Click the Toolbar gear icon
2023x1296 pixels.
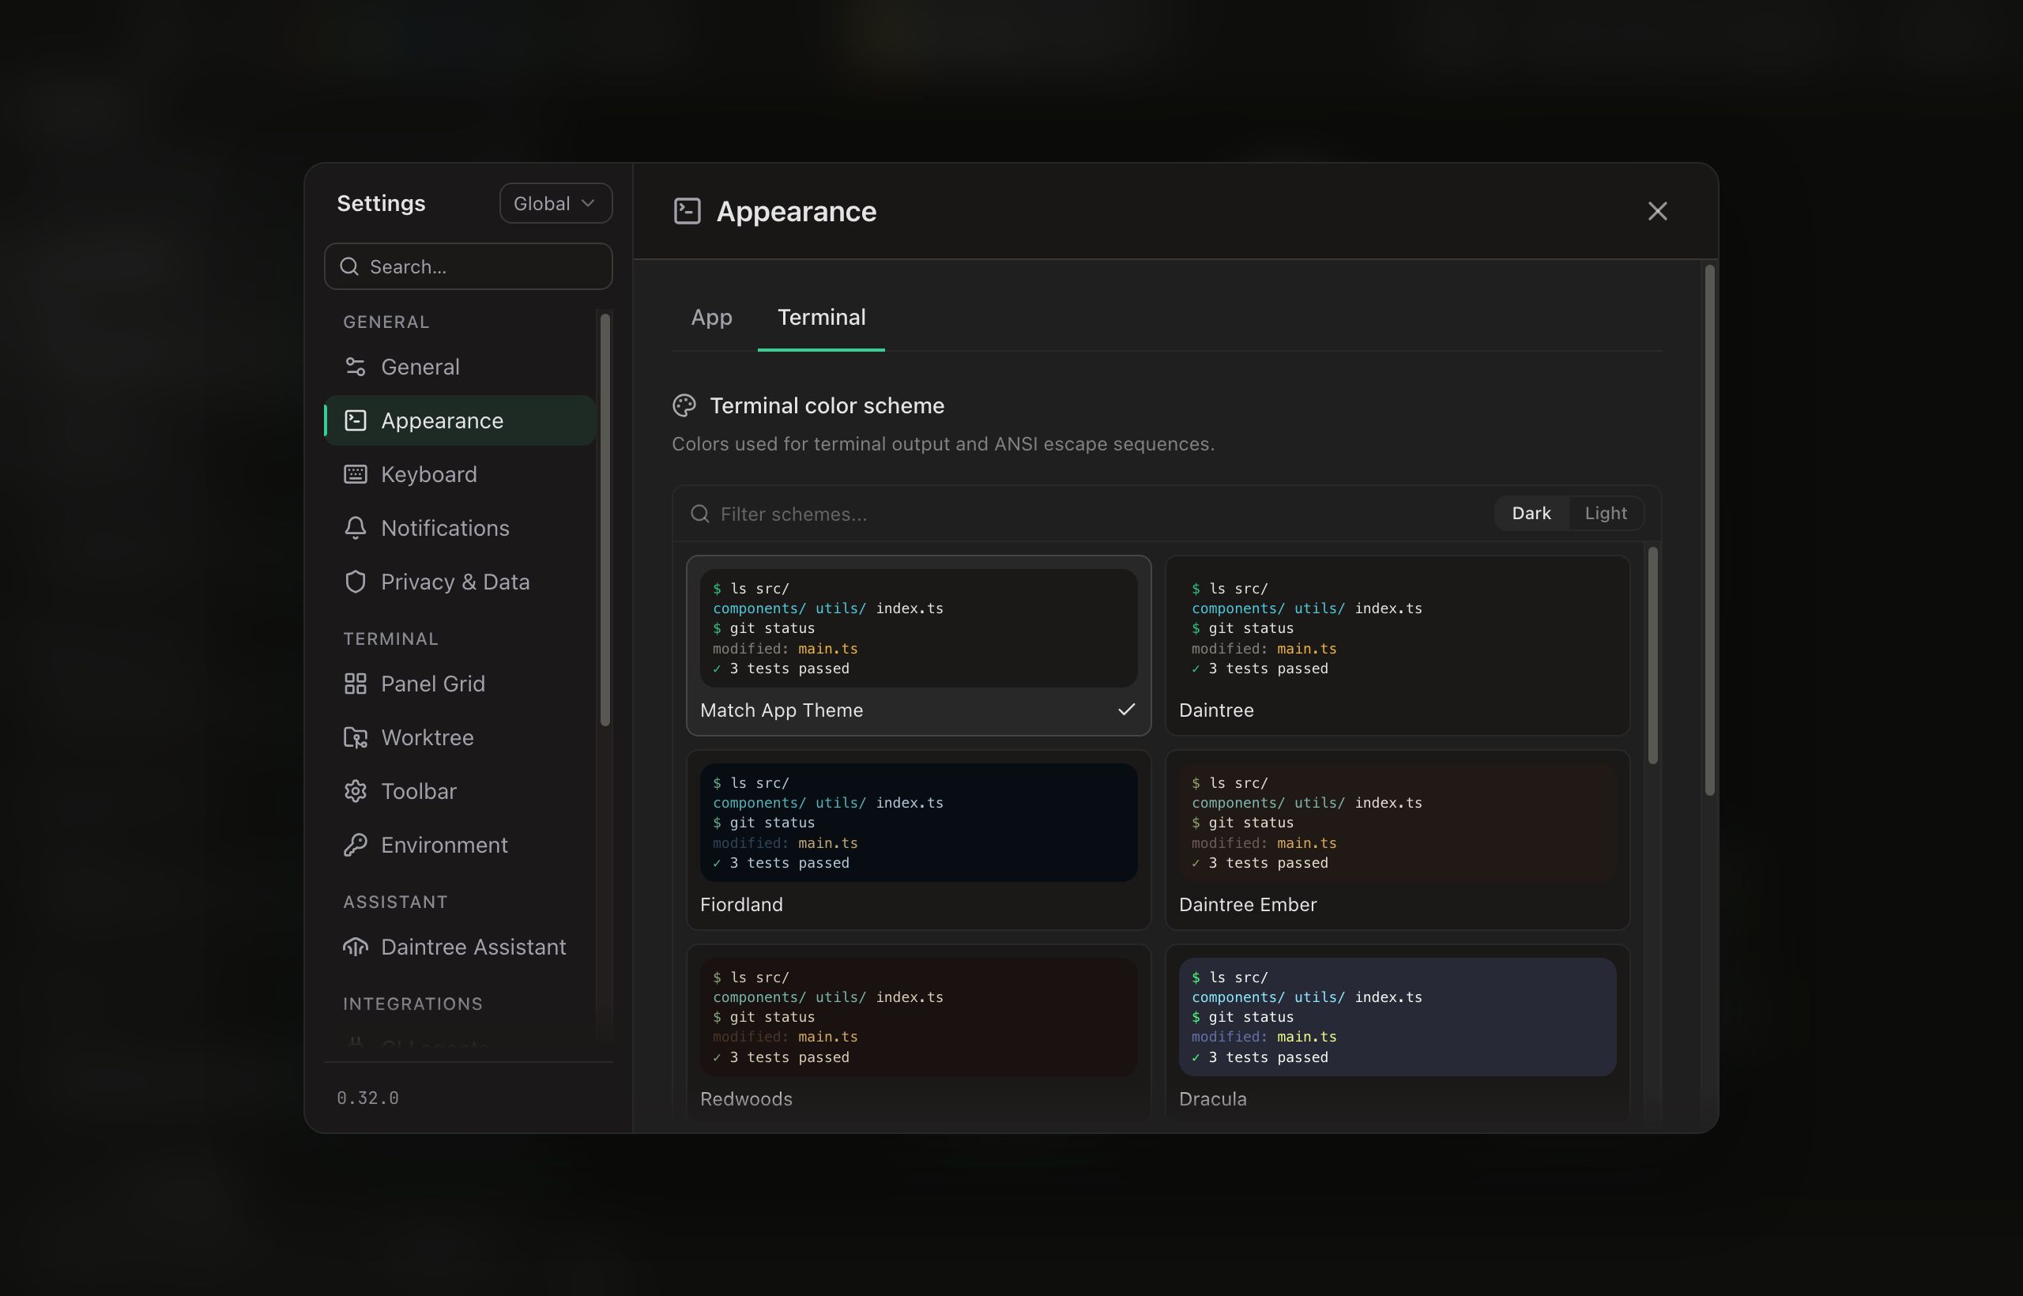pyautogui.click(x=355, y=792)
